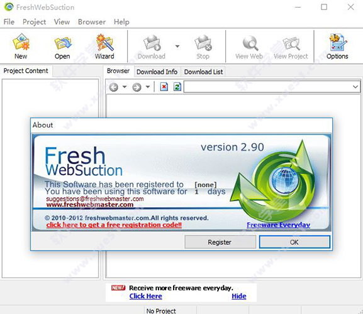Screen dimensions: 363x314
Task: Click the About dialog title text
Action: tap(43, 125)
